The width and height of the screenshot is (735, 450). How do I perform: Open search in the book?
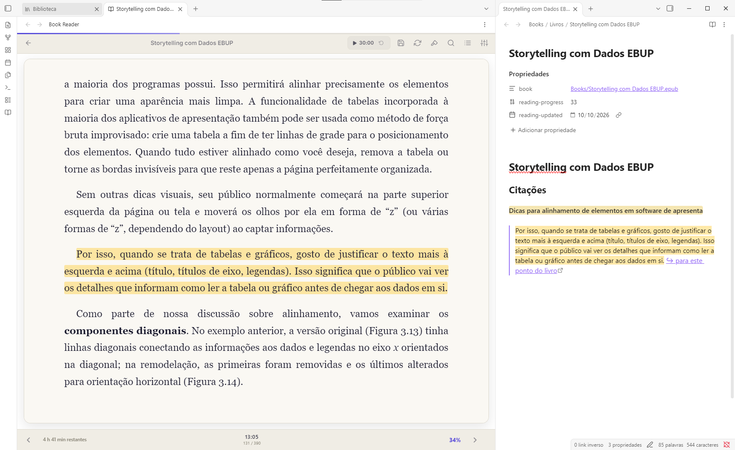point(451,43)
